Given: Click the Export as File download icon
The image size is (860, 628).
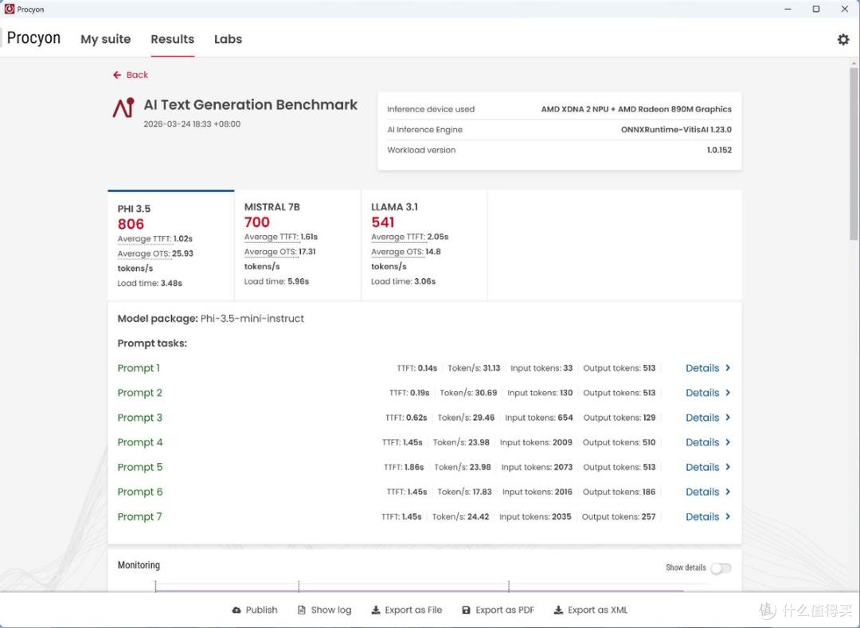Looking at the screenshot, I should pos(376,610).
